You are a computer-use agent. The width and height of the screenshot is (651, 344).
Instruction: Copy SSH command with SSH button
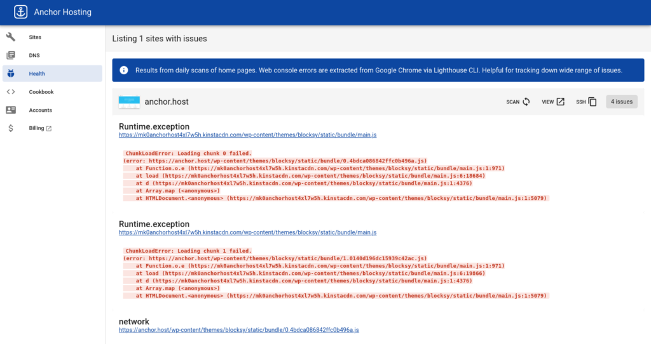point(586,102)
